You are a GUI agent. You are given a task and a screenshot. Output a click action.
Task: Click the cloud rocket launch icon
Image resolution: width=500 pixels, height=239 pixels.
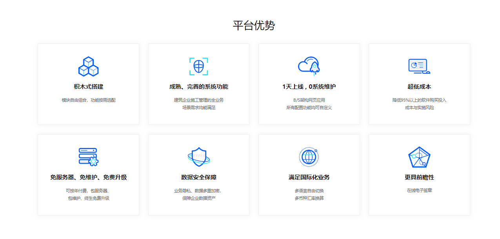[309, 65]
